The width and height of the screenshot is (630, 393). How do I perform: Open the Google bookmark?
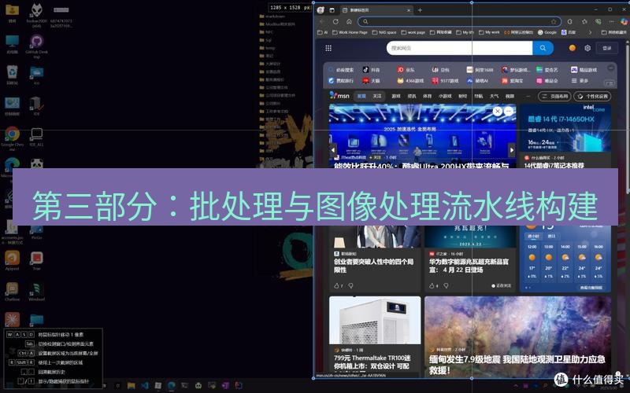pyautogui.click(x=547, y=32)
